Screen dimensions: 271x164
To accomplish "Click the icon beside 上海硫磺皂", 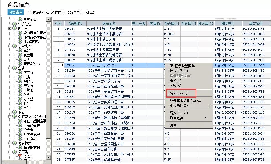I will [20, 125].
